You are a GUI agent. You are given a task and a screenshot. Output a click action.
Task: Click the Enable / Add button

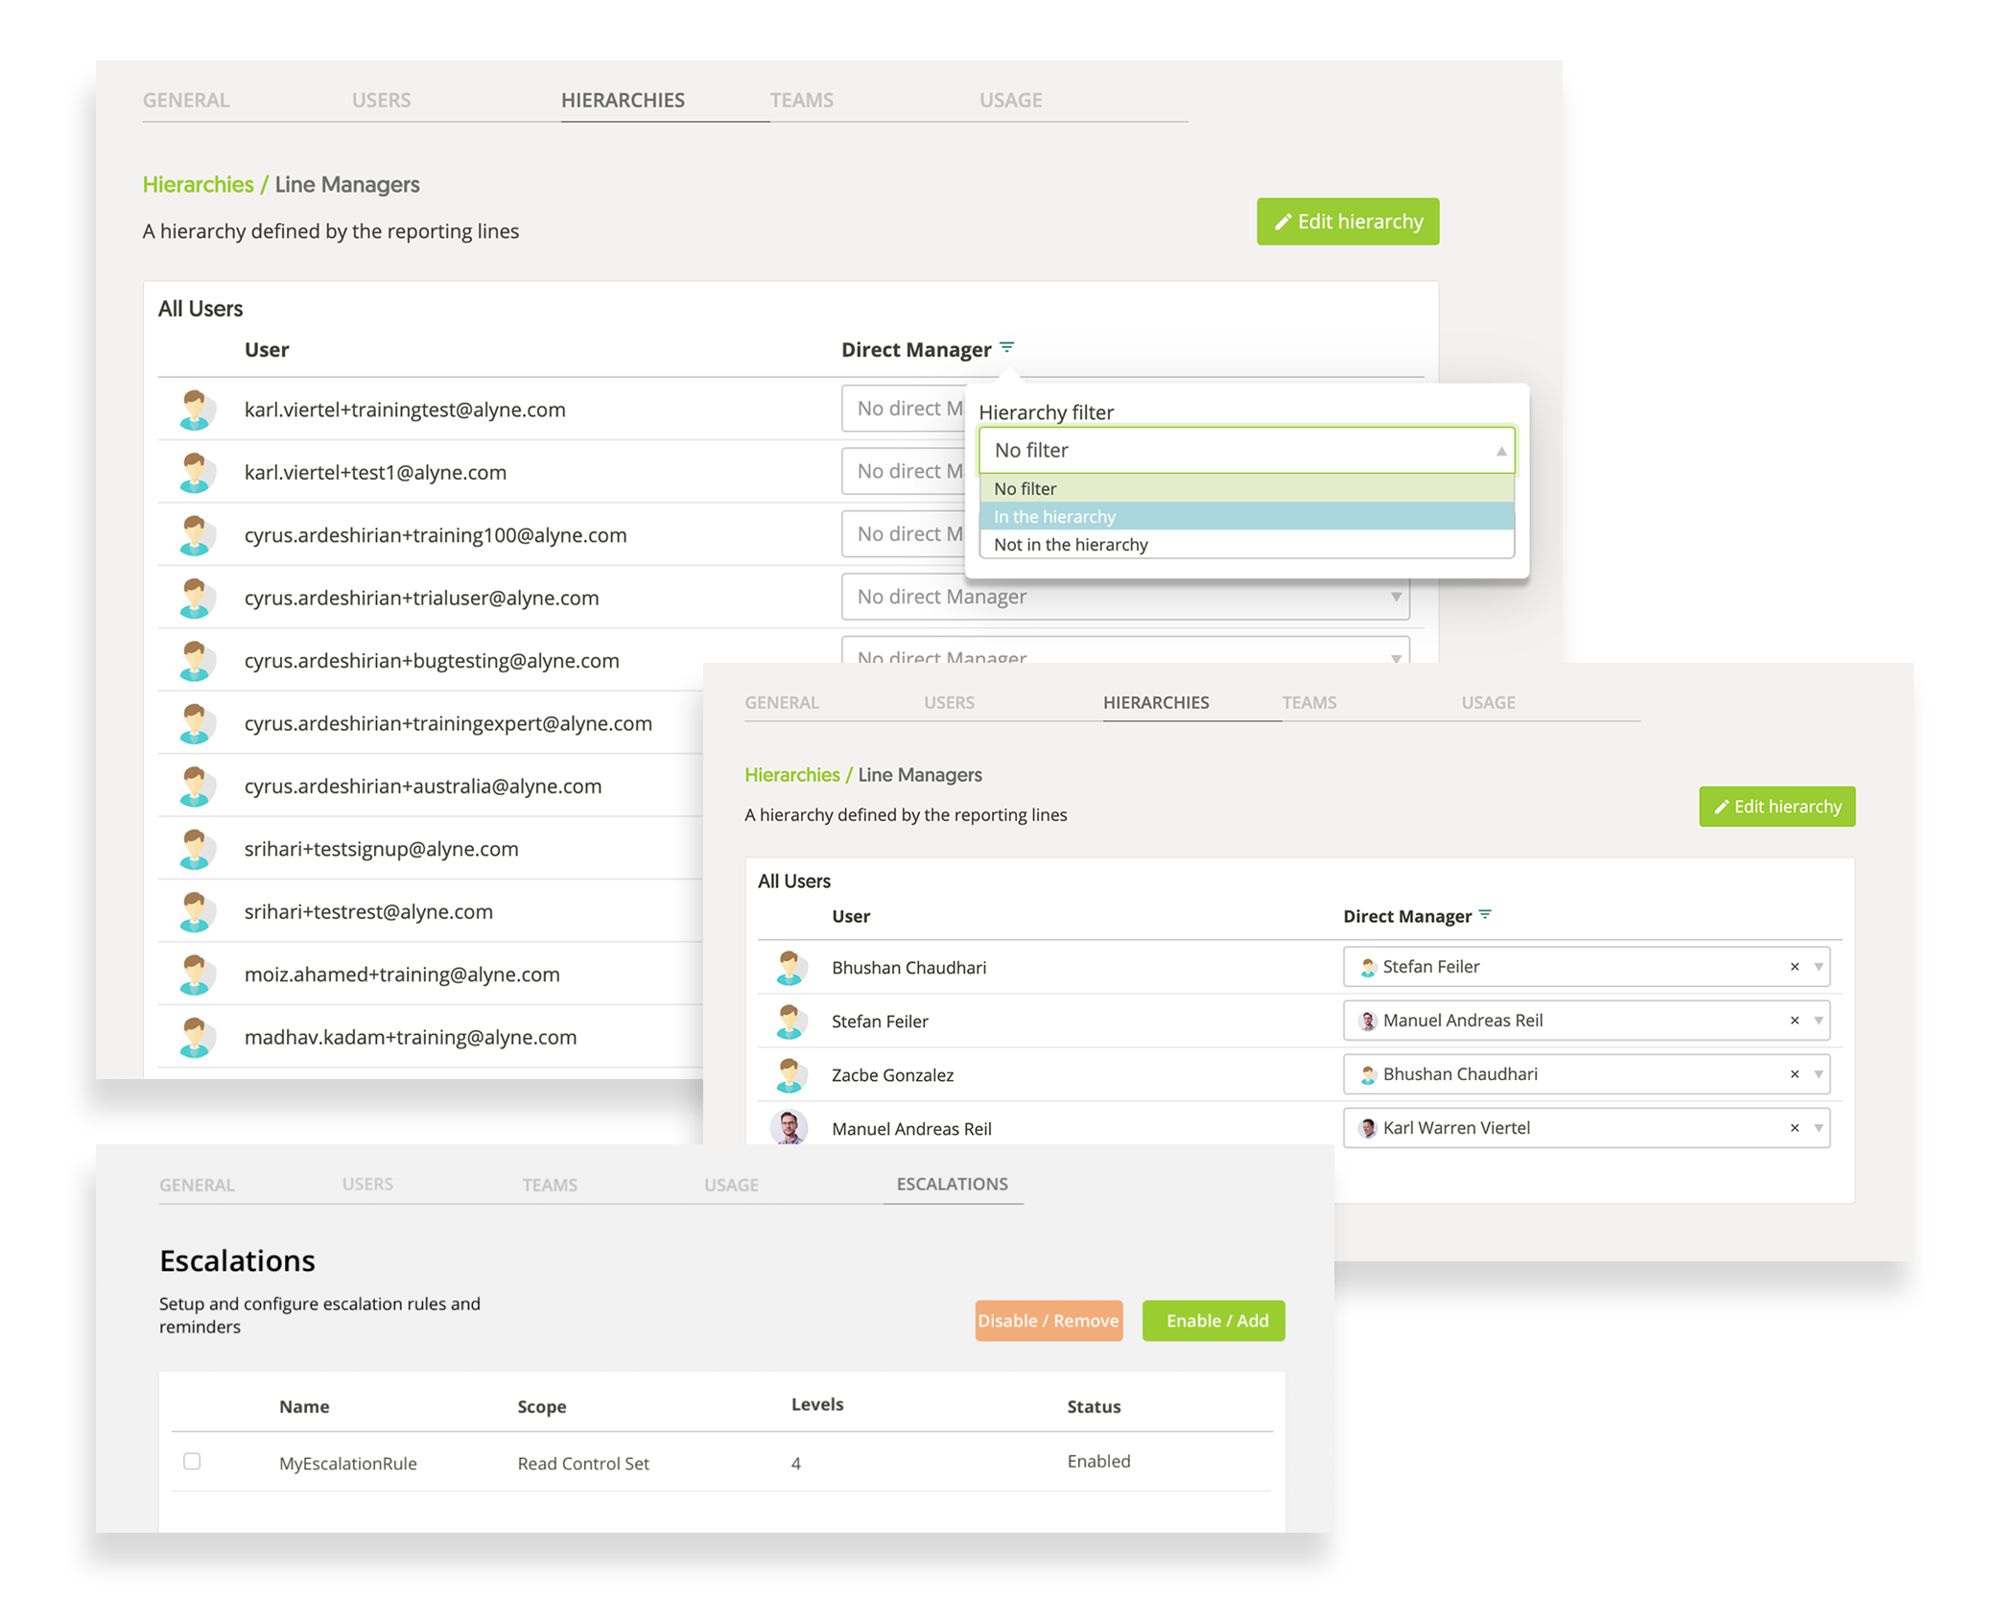pyautogui.click(x=1213, y=1321)
